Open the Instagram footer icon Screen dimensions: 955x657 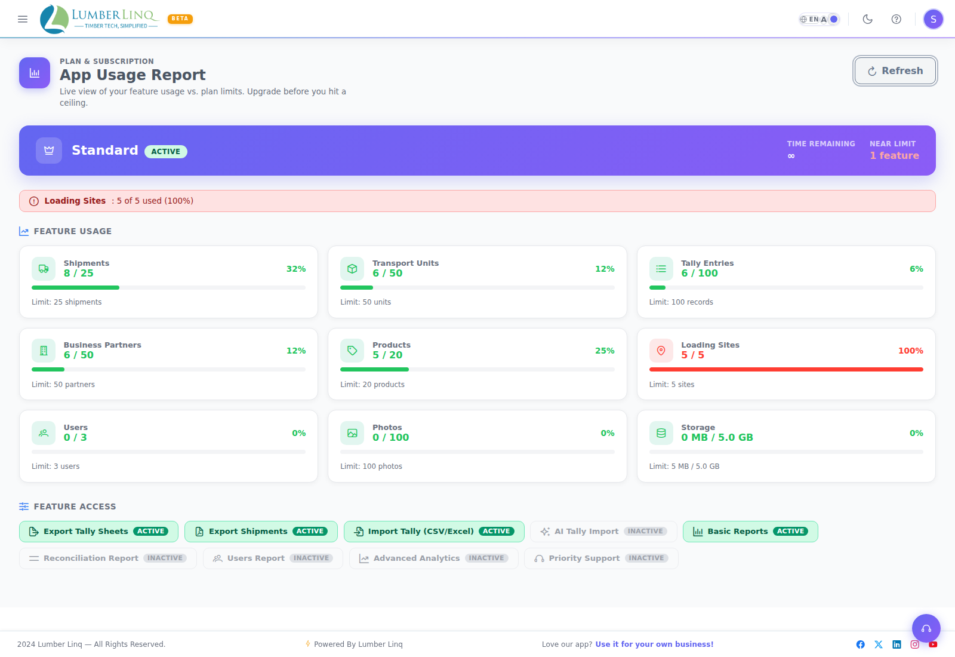pyautogui.click(x=915, y=644)
